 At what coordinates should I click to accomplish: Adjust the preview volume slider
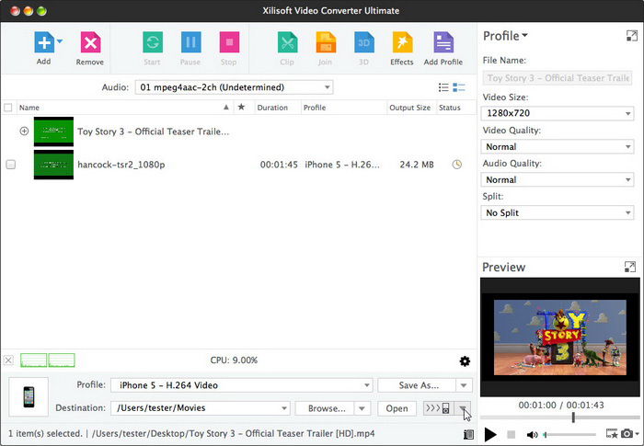pos(569,434)
